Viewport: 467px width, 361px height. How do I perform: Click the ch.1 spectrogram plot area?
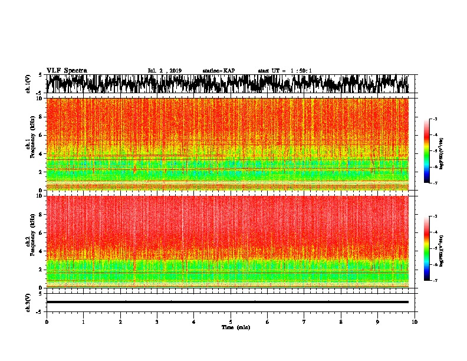point(228,144)
